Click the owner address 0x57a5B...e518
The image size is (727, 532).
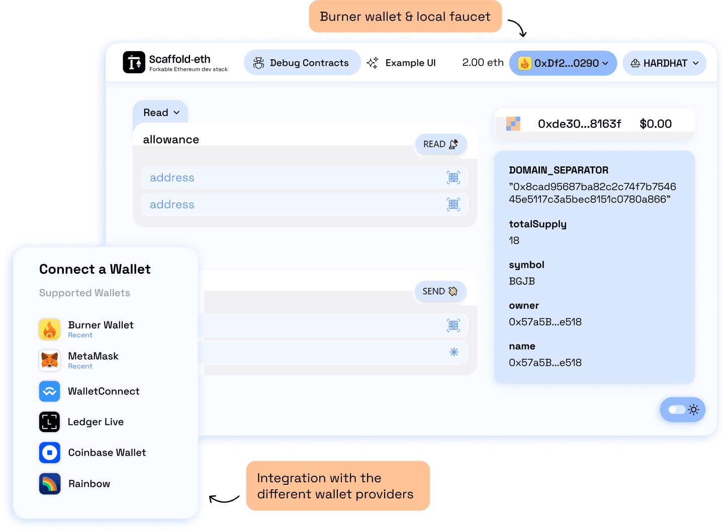click(x=545, y=322)
